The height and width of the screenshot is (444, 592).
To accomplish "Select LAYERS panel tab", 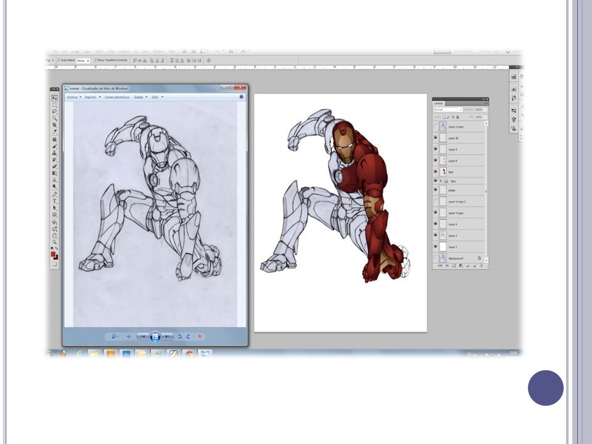I will pyautogui.click(x=439, y=104).
